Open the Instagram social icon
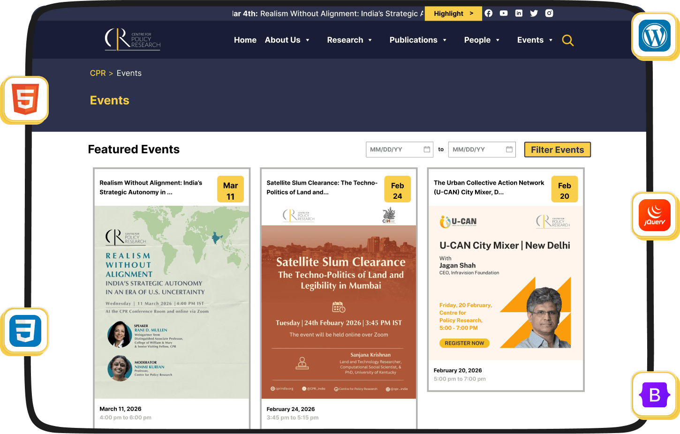Viewport: 680px width, 434px height. click(x=549, y=13)
